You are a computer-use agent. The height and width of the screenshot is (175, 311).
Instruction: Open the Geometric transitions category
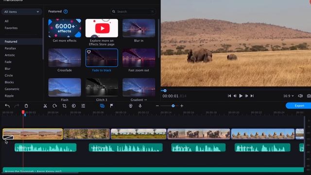[x=12, y=89]
